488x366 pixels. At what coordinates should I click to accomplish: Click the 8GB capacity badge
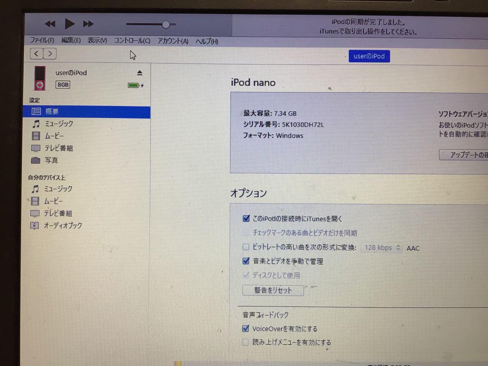tap(63, 84)
